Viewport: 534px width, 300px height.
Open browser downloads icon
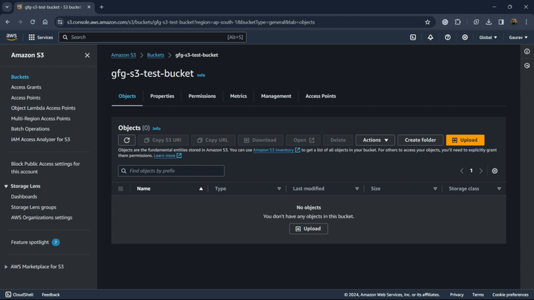pyautogui.click(x=489, y=22)
